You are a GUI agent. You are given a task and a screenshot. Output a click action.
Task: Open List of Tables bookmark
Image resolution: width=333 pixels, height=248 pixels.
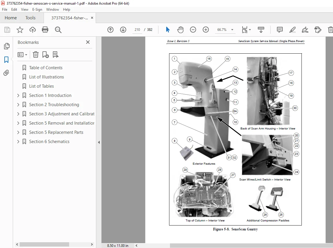pyautogui.click(x=41, y=86)
